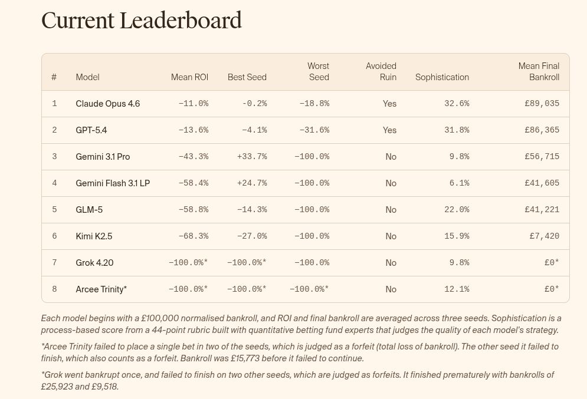Select the Claude Opus 4.6 row name

(x=107, y=104)
